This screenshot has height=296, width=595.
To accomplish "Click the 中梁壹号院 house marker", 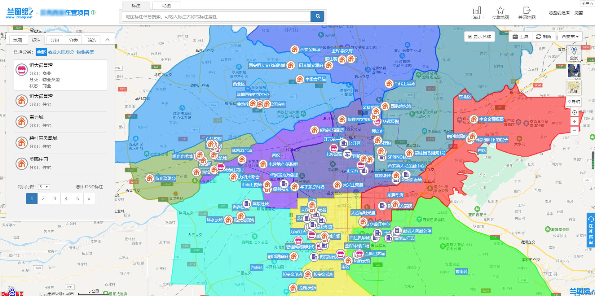I will point(300,79).
